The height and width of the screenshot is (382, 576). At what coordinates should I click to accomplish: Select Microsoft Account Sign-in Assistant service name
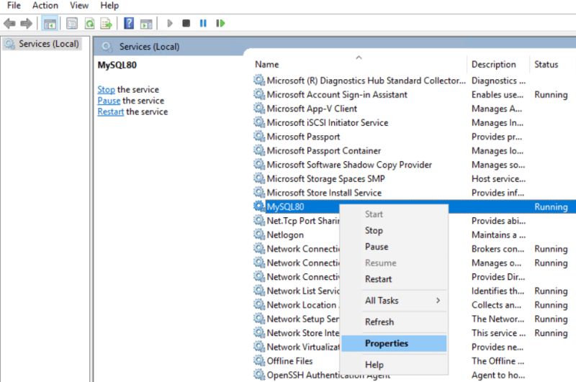click(x=337, y=95)
